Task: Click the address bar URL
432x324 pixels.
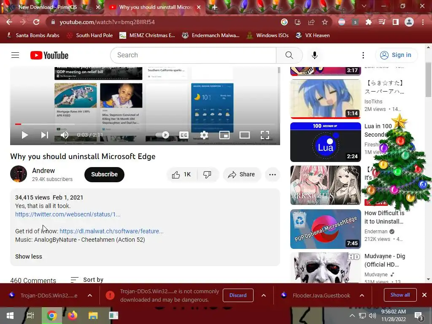Action: pos(107,22)
